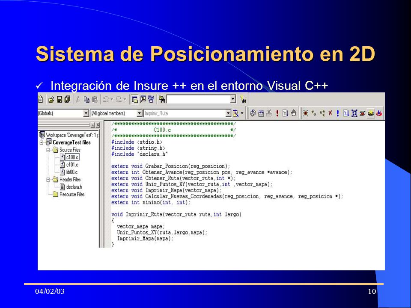
Task: Click the red exclamation Execute icon
Action: [277, 113]
